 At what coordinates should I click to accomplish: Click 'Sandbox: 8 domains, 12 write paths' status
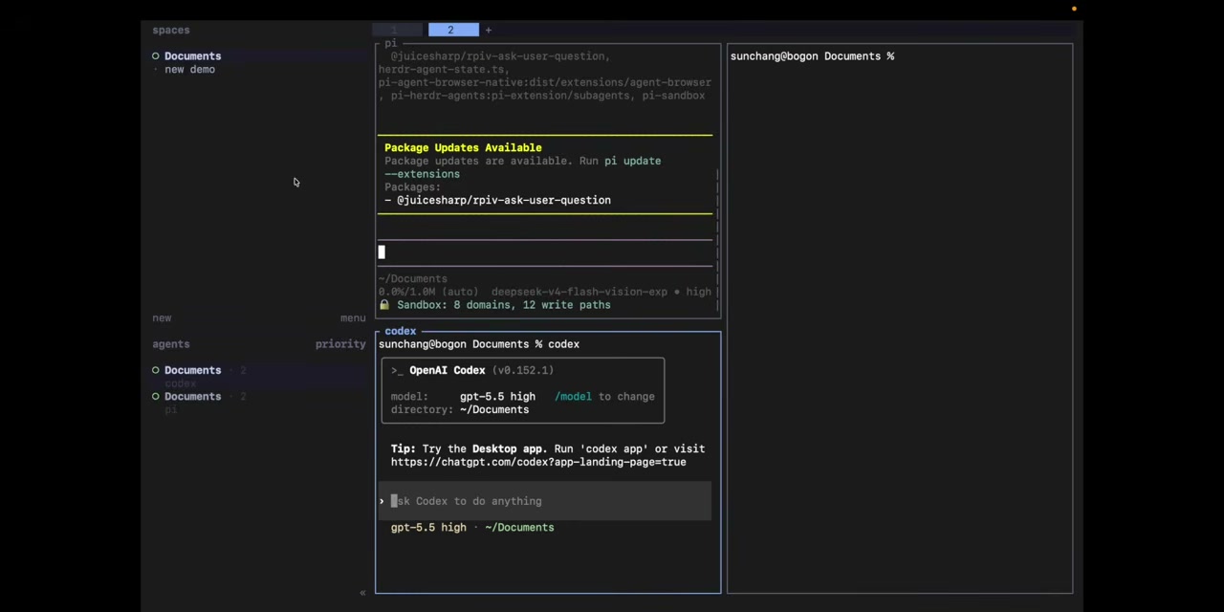[x=504, y=305]
